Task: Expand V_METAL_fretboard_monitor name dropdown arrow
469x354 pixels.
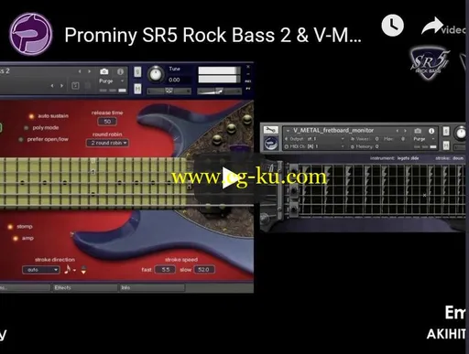Action: coord(288,131)
